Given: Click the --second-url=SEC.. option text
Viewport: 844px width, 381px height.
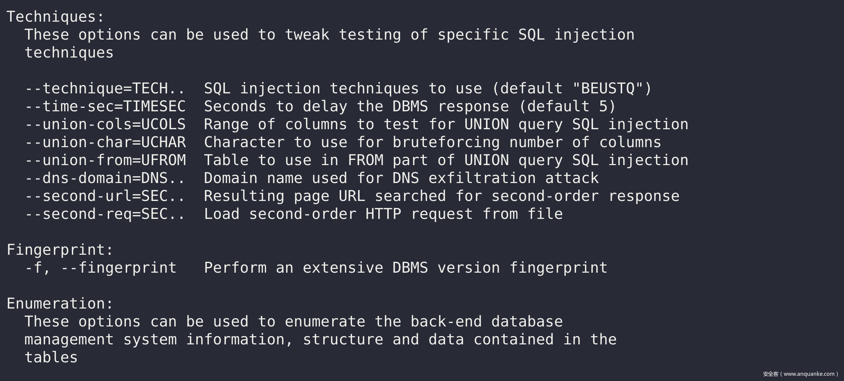Looking at the screenshot, I should [105, 196].
